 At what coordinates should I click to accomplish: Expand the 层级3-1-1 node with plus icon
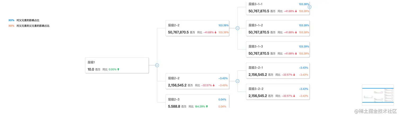[x=310, y=7]
